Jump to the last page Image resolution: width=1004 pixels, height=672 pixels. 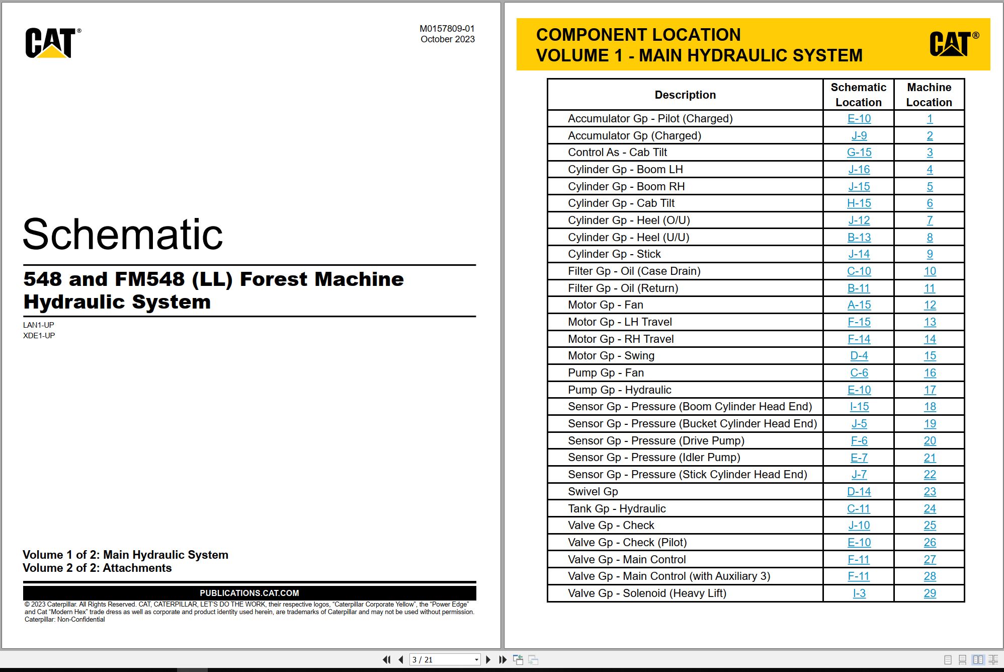[x=503, y=659]
